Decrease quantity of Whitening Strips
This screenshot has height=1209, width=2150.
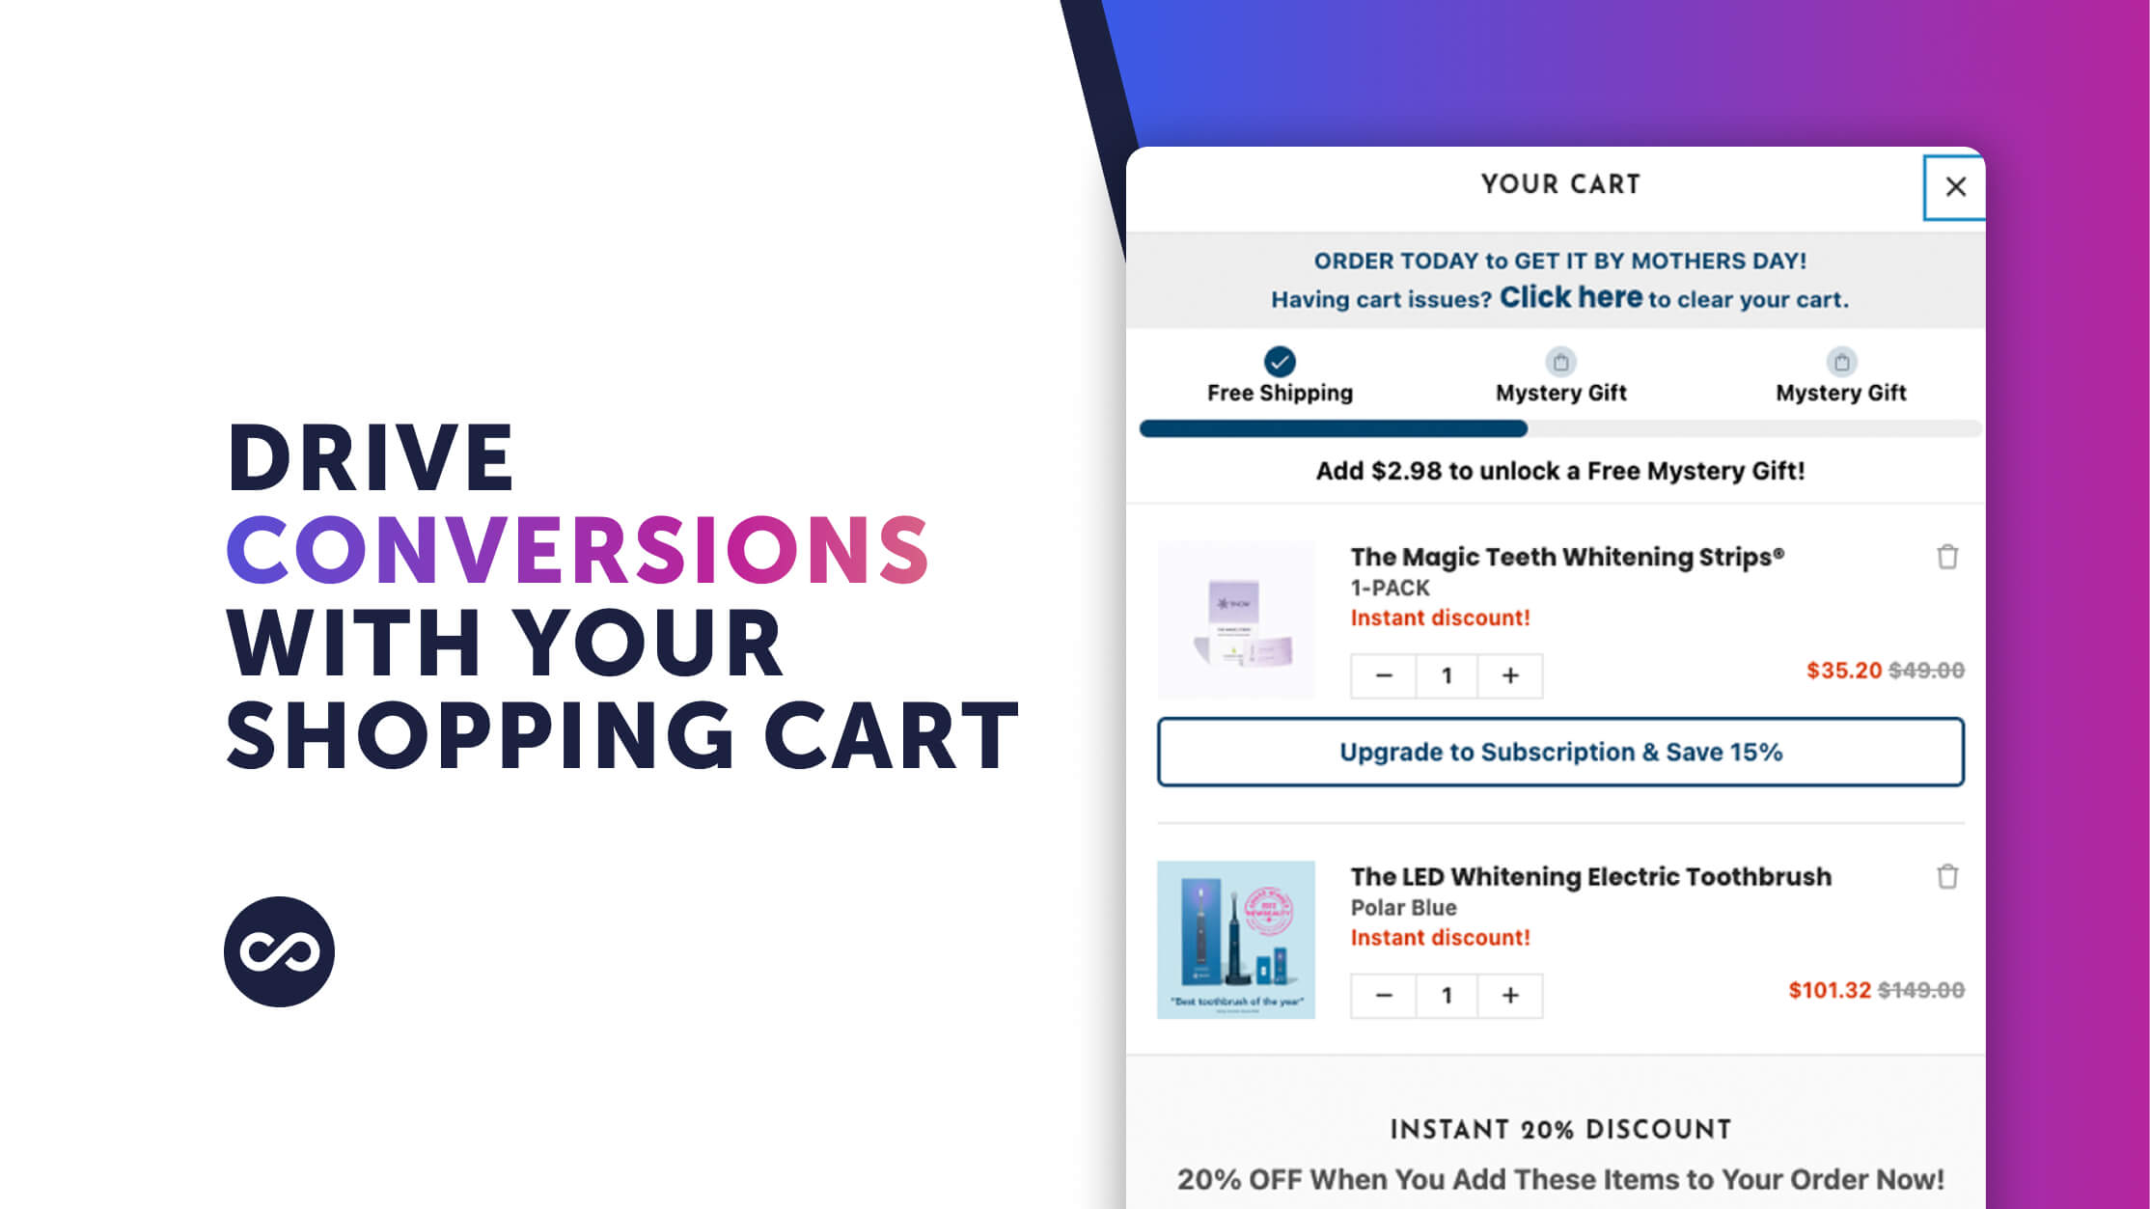pyautogui.click(x=1381, y=676)
